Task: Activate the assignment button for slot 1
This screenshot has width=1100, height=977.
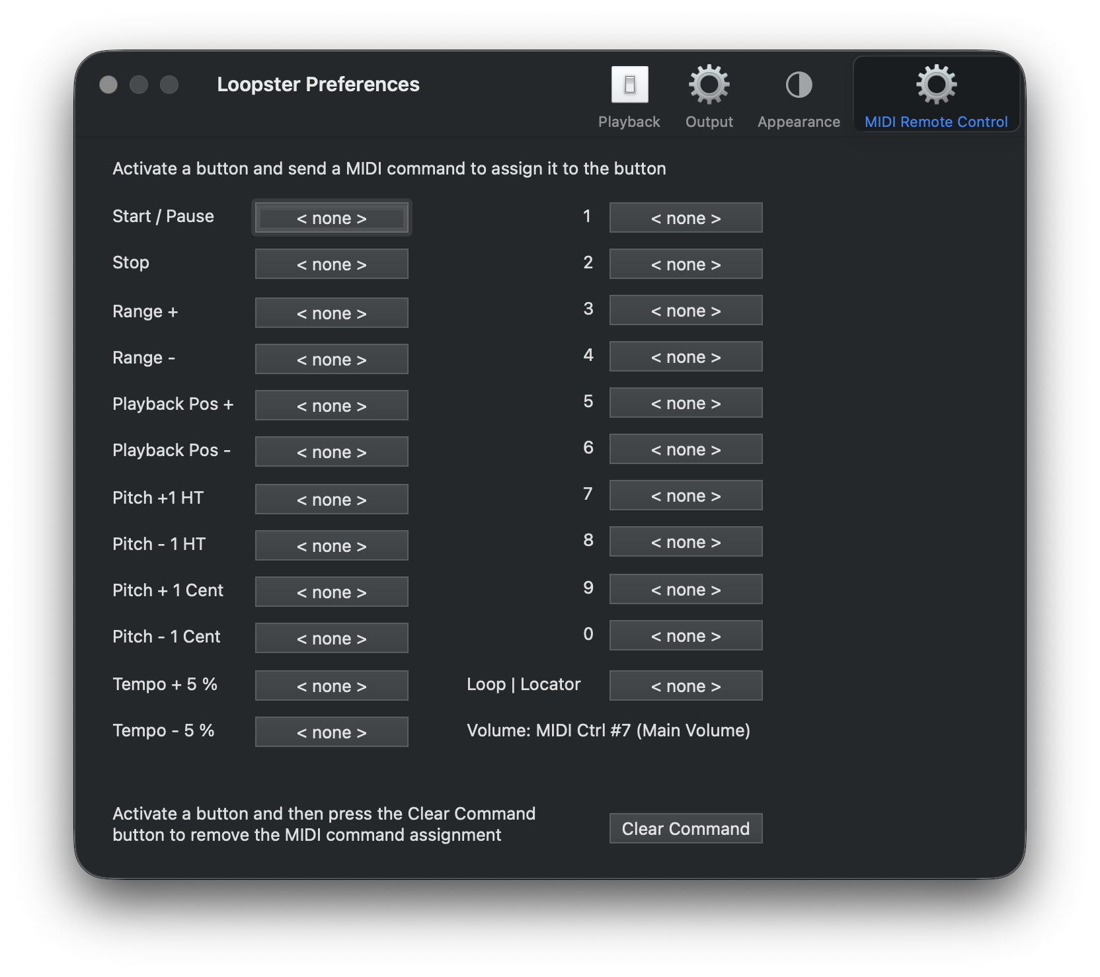Action: pyautogui.click(x=686, y=217)
